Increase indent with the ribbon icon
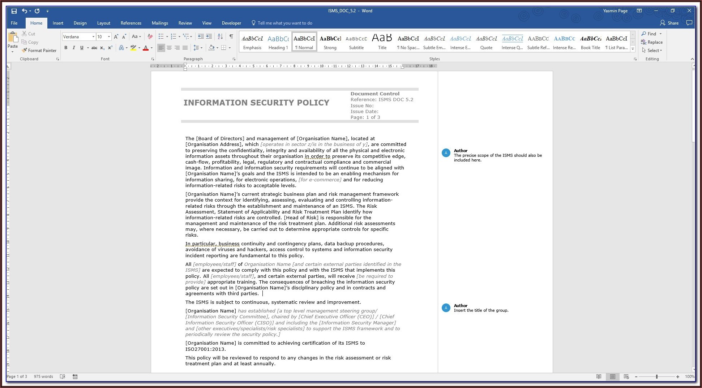The image size is (702, 388). 209,36
